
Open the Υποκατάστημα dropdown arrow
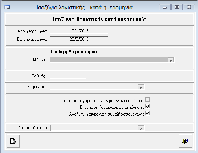[x=141, y=128]
